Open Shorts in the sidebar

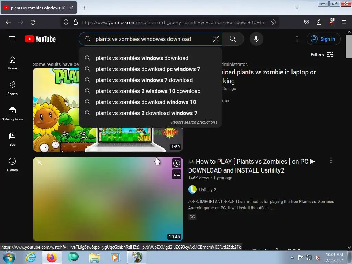pos(12,88)
